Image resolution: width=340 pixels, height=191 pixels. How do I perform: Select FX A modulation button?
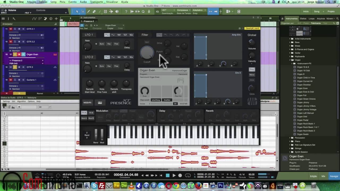(84, 113)
